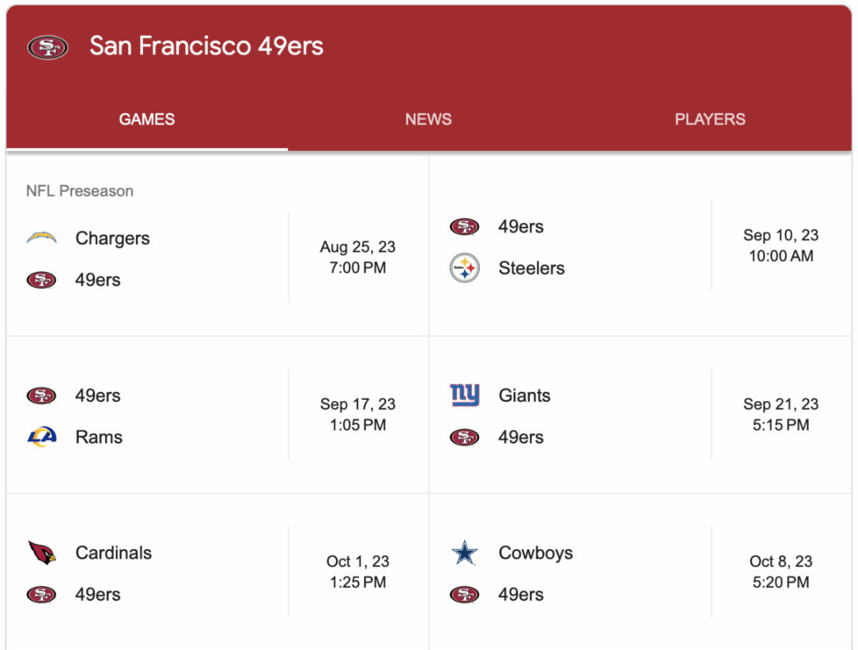The height and width of the screenshot is (650, 858).
Task: Click the Steelers team name
Action: [531, 268]
